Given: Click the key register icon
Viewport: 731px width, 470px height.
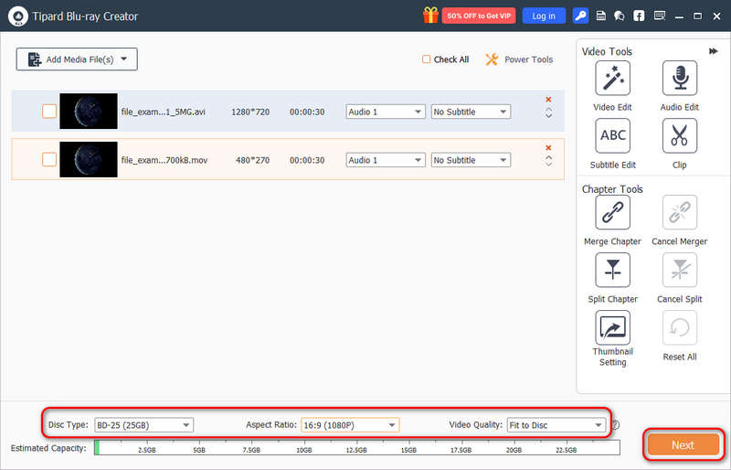Looking at the screenshot, I should point(580,16).
